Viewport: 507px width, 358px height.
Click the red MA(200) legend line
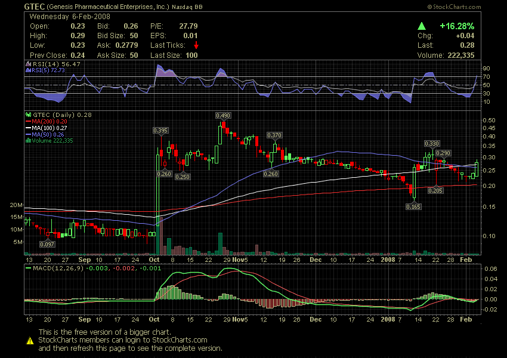point(28,122)
